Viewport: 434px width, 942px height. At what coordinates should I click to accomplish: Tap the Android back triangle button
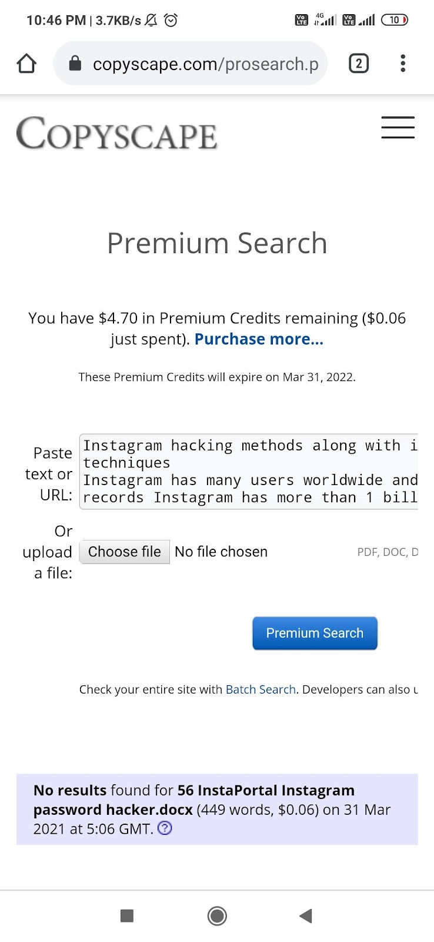click(306, 916)
